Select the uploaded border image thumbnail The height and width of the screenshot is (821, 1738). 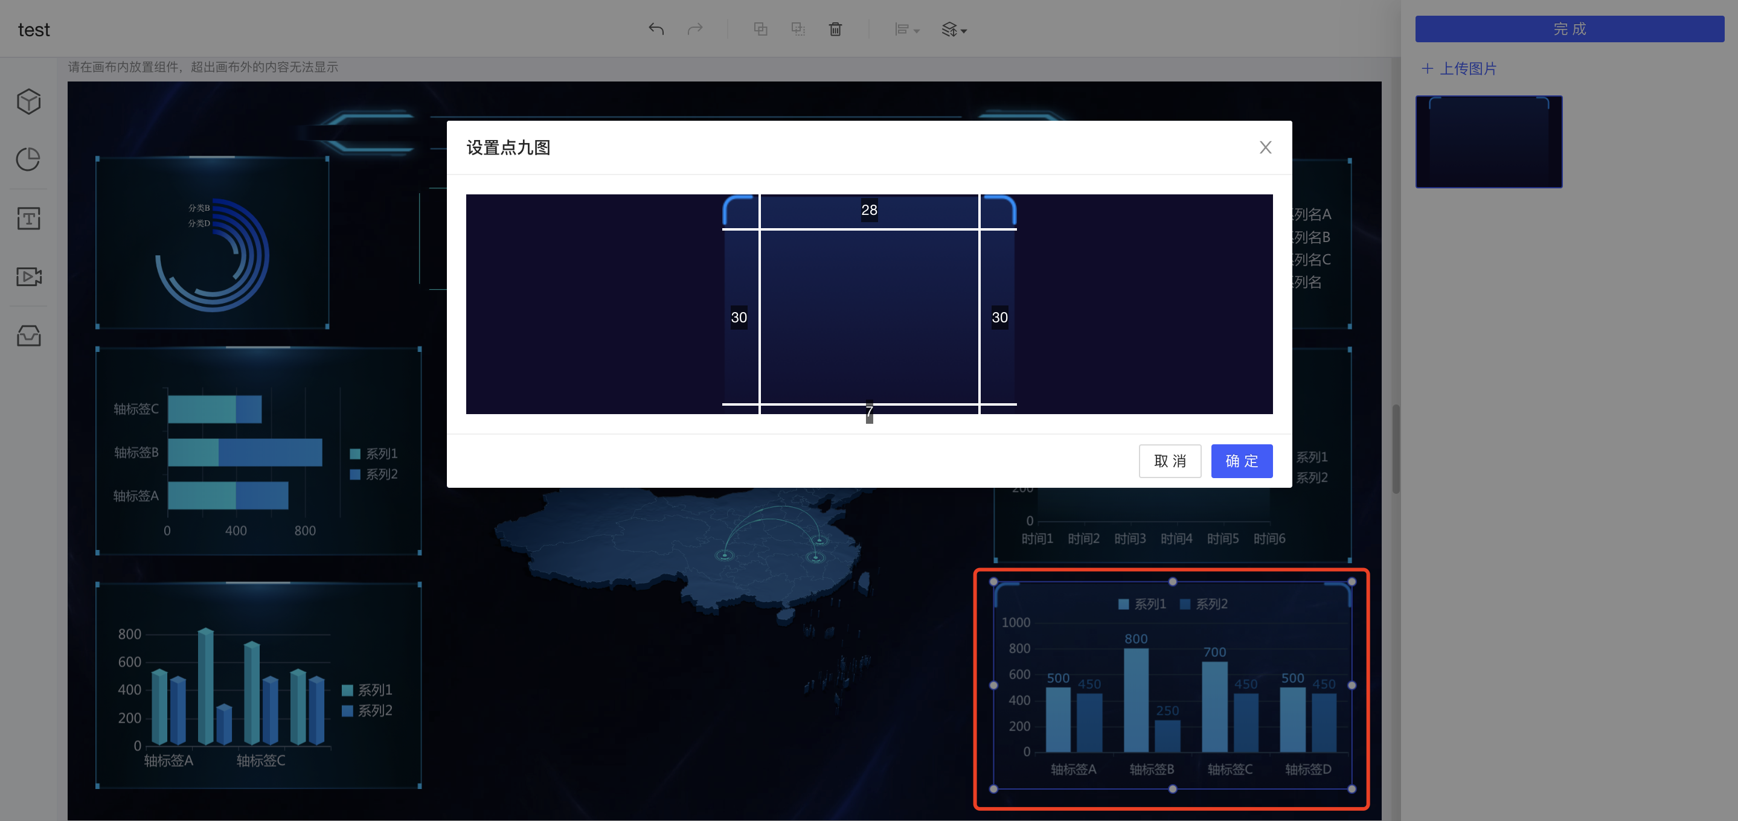(1489, 142)
